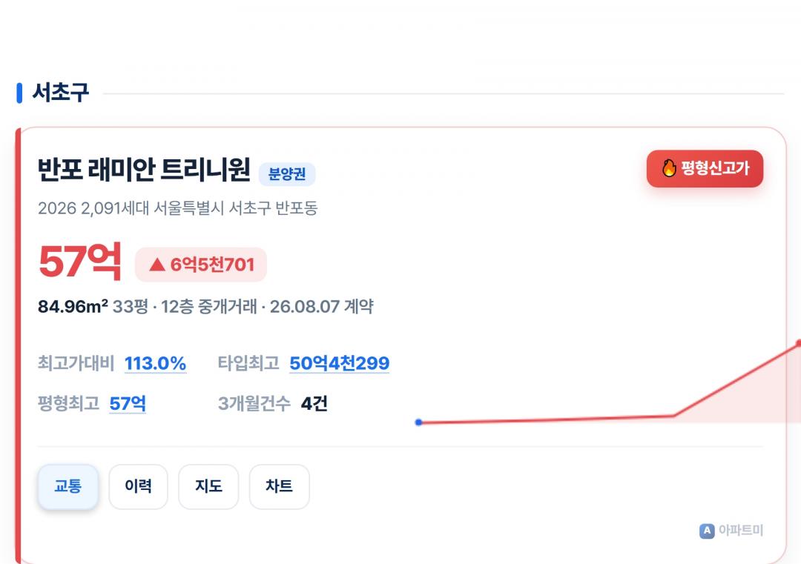Click the 서초구 section heading
The height and width of the screenshot is (564, 801).
pyautogui.click(x=60, y=93)
